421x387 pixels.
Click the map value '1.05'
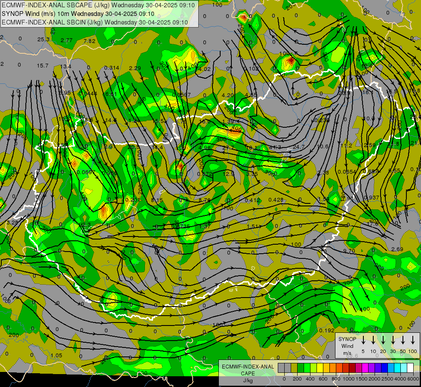[56, 355]
